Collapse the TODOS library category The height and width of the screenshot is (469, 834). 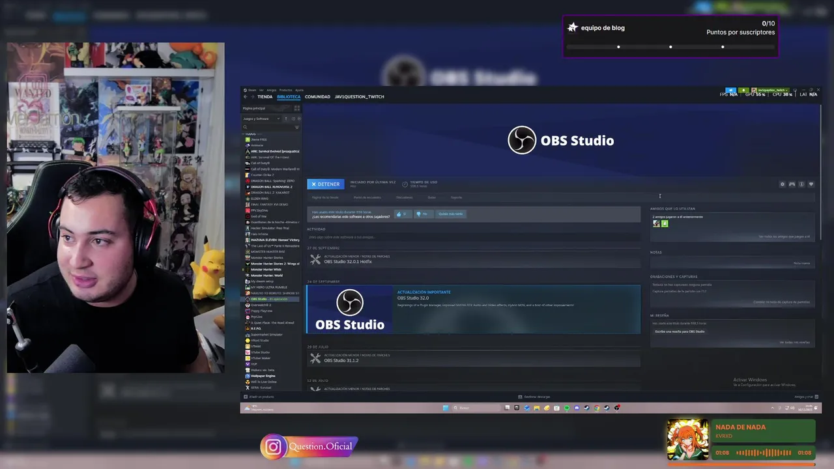[x=250, y=134]
